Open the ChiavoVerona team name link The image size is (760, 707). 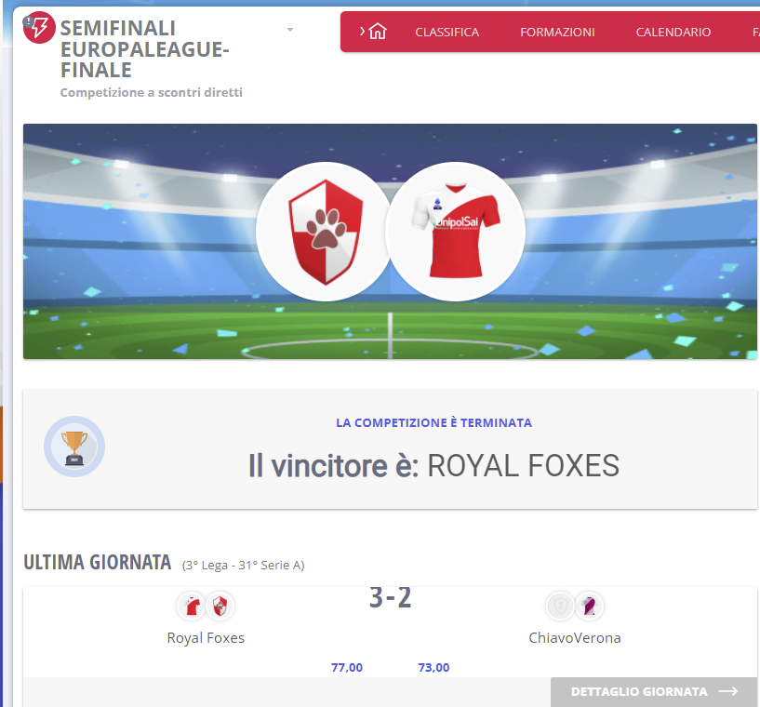coord(575,638)
